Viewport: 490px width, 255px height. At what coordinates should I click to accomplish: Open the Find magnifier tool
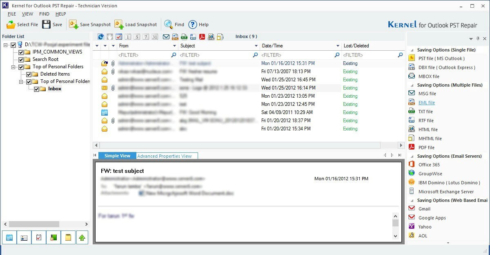point(174,25)
